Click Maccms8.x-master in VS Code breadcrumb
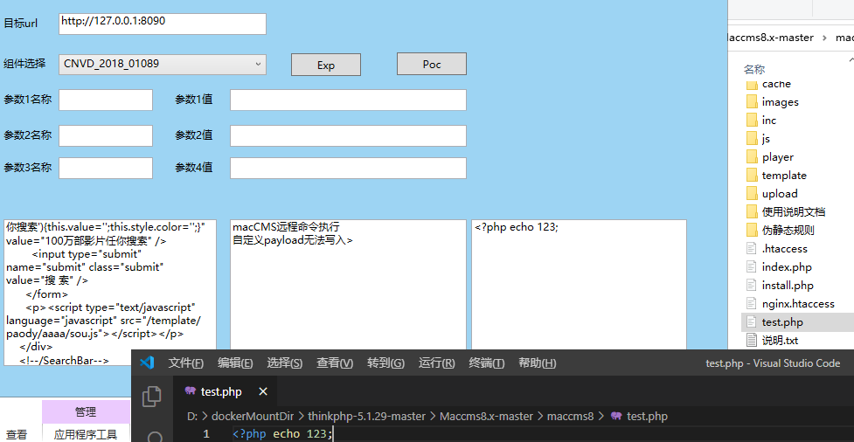Viewport: 854px width, 442px height. point(486,417)
